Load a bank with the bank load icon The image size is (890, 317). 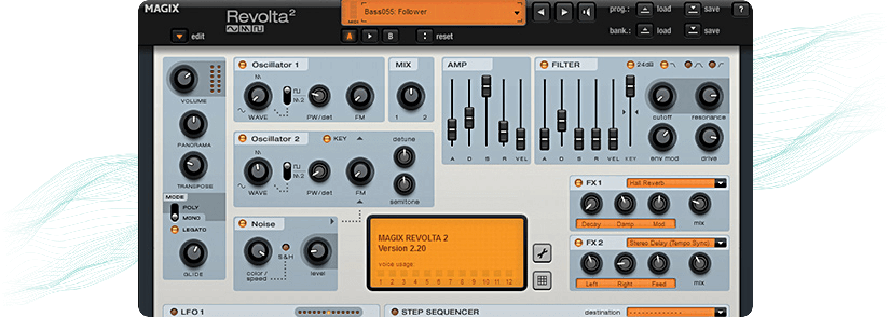pos(645,31)
